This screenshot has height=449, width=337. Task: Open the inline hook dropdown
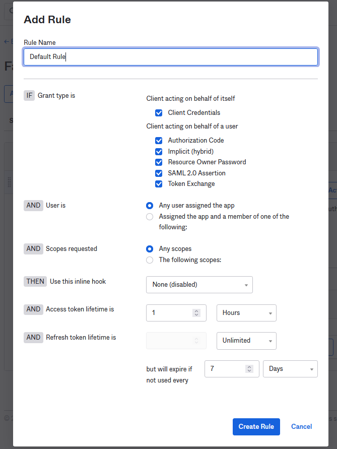click(199, 285)
